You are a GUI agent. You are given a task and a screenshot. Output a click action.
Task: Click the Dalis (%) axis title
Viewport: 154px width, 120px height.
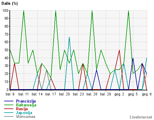tap(9, 4)
